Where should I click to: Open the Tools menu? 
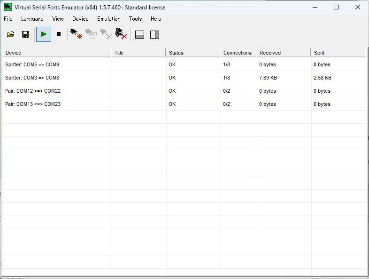135,19
